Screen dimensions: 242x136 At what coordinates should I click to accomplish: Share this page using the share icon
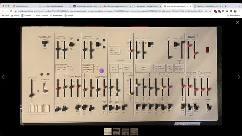point(206,11)
